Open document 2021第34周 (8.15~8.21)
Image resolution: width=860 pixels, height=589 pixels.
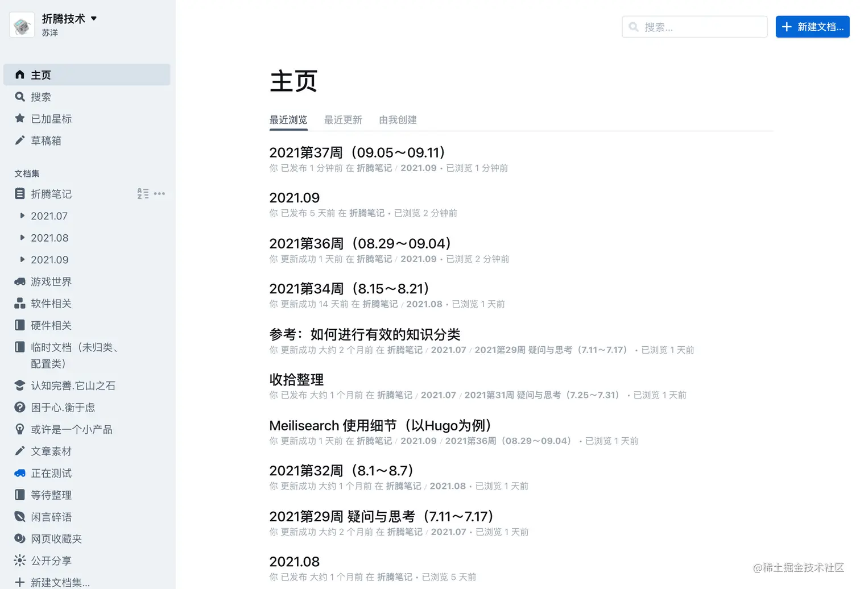[x=349, y=289]
